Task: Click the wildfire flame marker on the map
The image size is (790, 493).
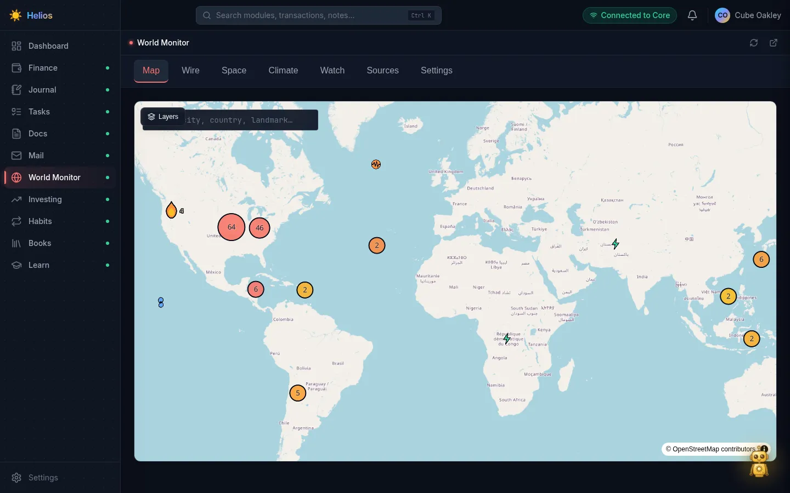Action: 171,210
